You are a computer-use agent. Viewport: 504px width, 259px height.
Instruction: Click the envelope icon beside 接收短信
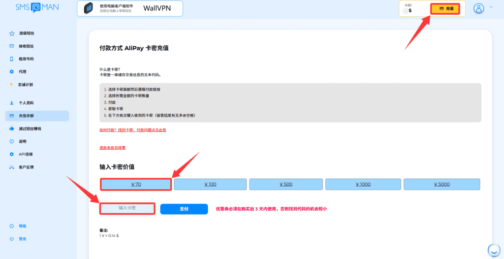pyautogui.click(x=12, y=46)
